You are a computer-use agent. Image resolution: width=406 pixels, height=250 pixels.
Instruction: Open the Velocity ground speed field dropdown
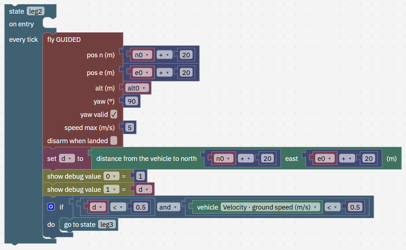270,207
